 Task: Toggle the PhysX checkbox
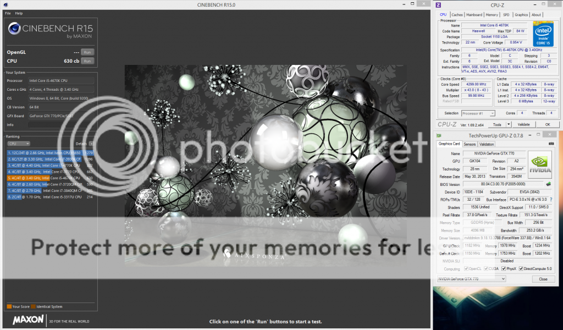(504, 269)
